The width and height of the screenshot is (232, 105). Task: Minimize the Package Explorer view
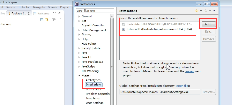(x=54, y=13)
